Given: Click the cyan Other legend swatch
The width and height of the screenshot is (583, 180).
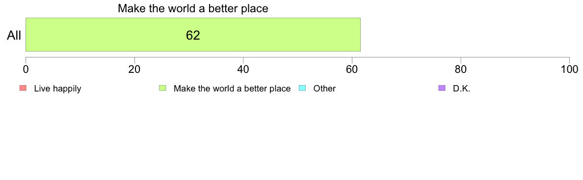Looking at the screenshot, I should tap(302, 88).
